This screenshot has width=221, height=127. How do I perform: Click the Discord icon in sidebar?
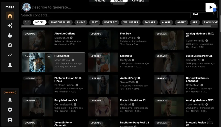click(x=10, y=120)
